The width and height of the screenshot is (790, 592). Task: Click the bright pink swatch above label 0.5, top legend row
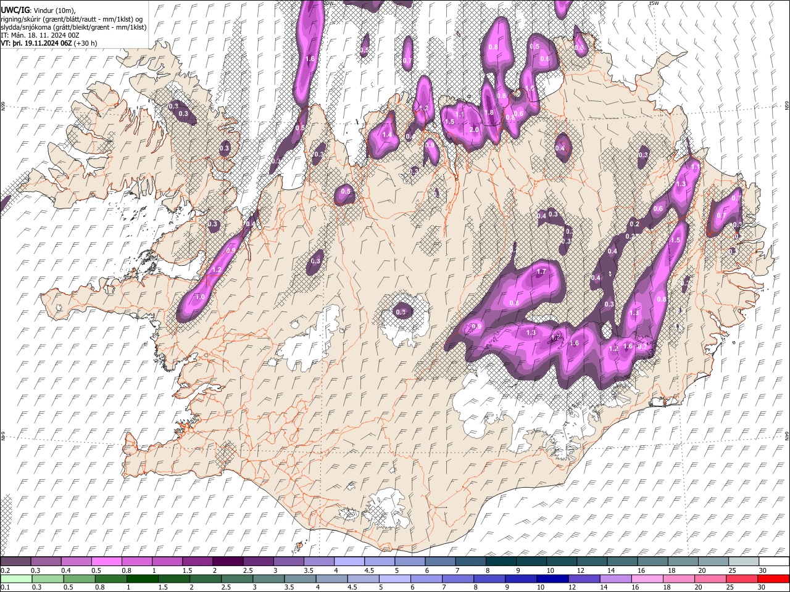106,562
